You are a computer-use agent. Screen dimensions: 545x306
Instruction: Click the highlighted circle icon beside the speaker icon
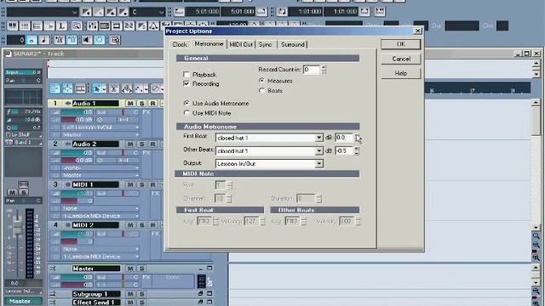pyautogui.click(x=100, y=40)
